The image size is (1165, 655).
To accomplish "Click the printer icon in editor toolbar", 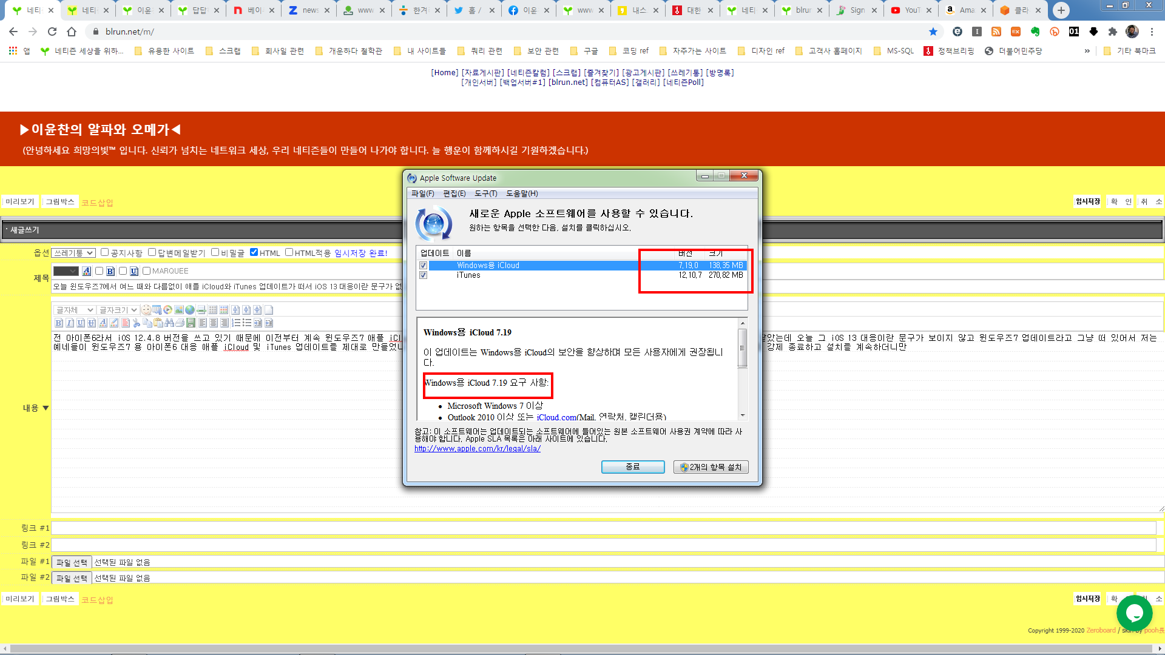I will coord(180,323).
